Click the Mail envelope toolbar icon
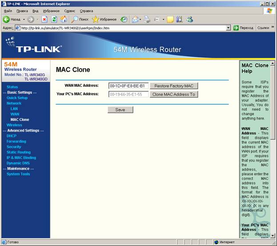This screenshot has height=246, width=277. coord(135,19)
